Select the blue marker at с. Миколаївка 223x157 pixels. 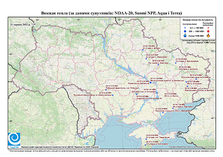pyautogui.click(x=146, y=58)
